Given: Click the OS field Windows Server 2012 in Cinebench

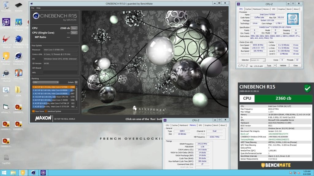Looking at the screenshot, I should click(60, 59).
